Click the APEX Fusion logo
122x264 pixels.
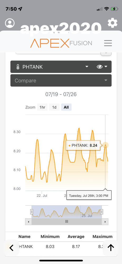[61, 43]
